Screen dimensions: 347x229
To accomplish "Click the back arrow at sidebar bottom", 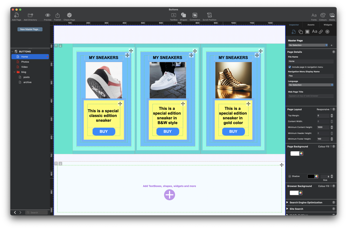I will pyautogui.click(x=15, y=213).
